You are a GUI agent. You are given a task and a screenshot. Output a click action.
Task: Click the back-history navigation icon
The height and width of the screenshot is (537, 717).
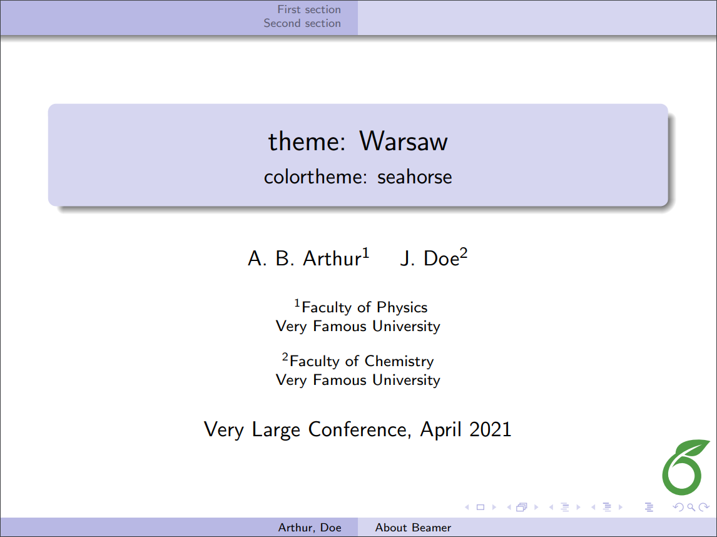pyautogui.click(x=677, y=507)
